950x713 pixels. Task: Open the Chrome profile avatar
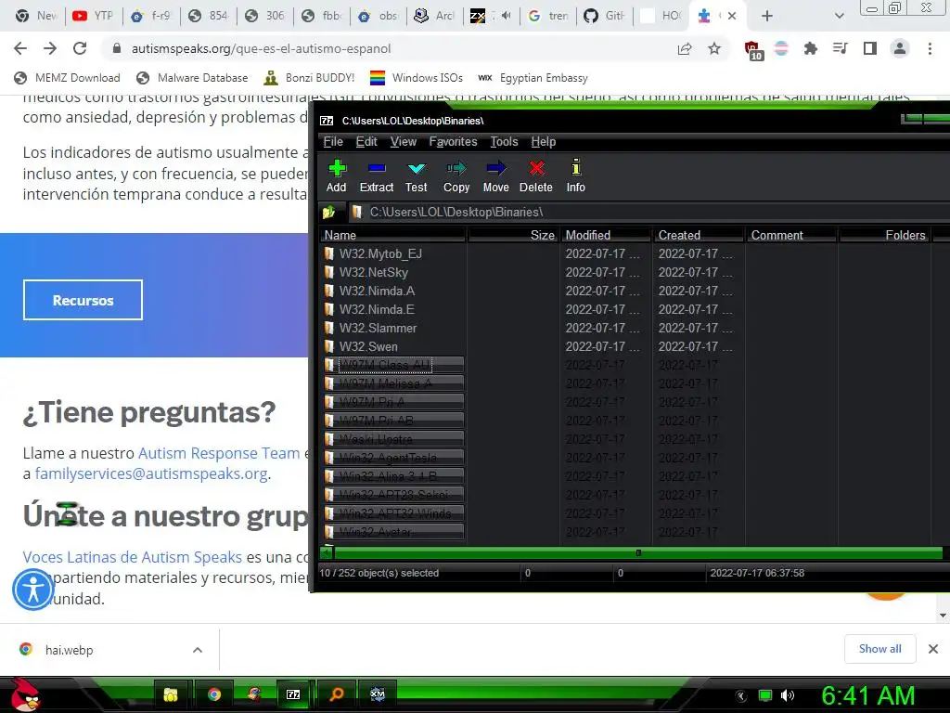pyautogui.click(x=900, y=48)
